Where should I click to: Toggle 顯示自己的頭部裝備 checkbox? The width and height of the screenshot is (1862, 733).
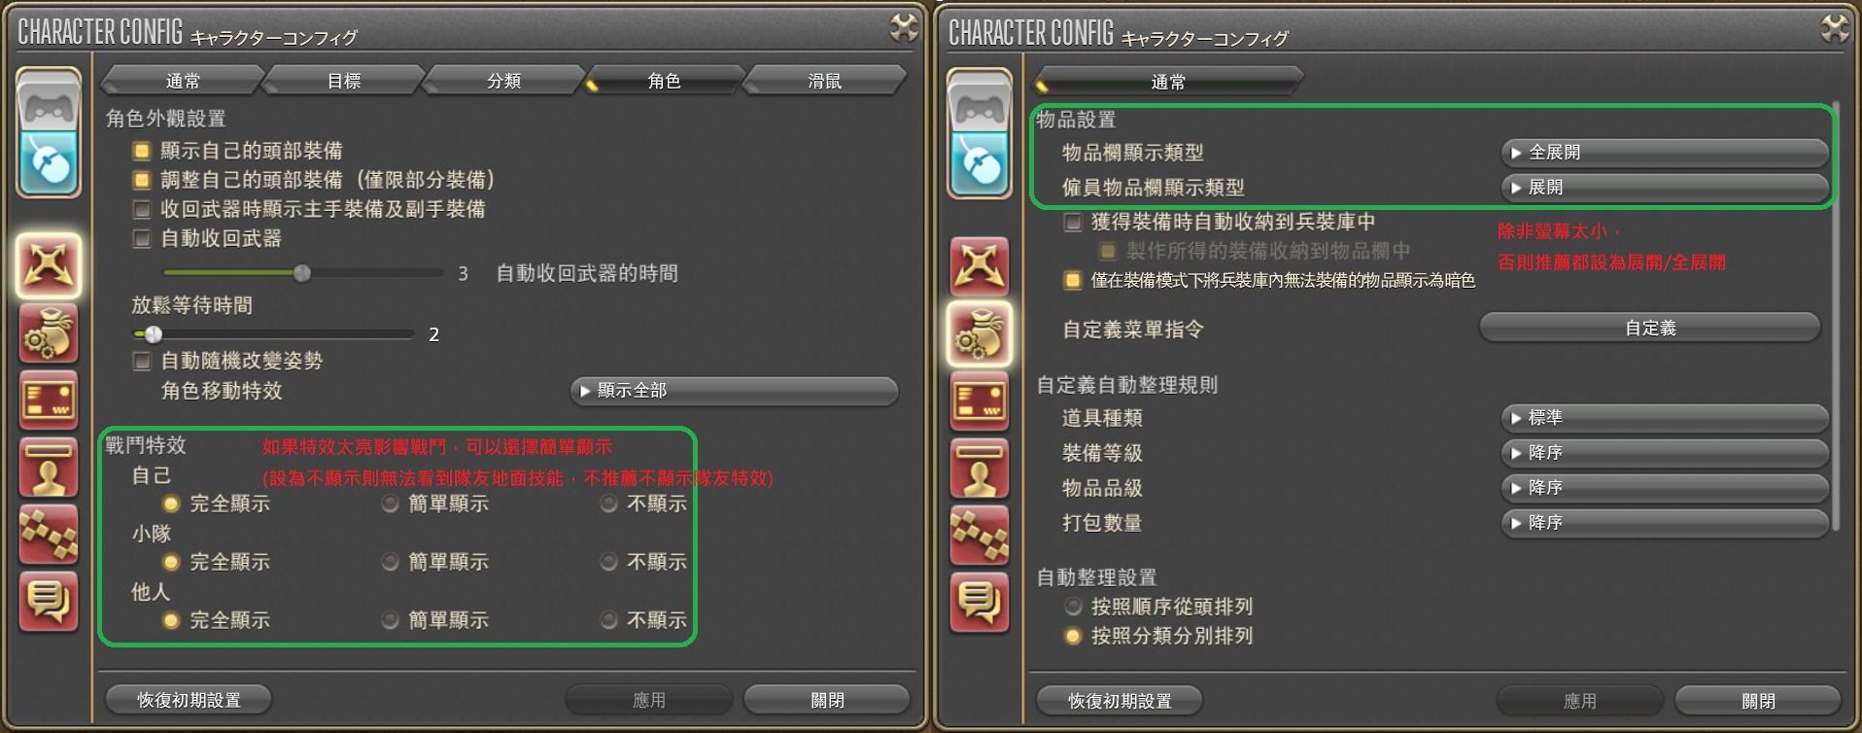coord(142,151)
